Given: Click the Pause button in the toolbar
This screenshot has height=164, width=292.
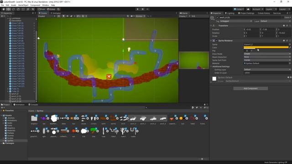Looking at the screenshot, I should coord(143,9).
